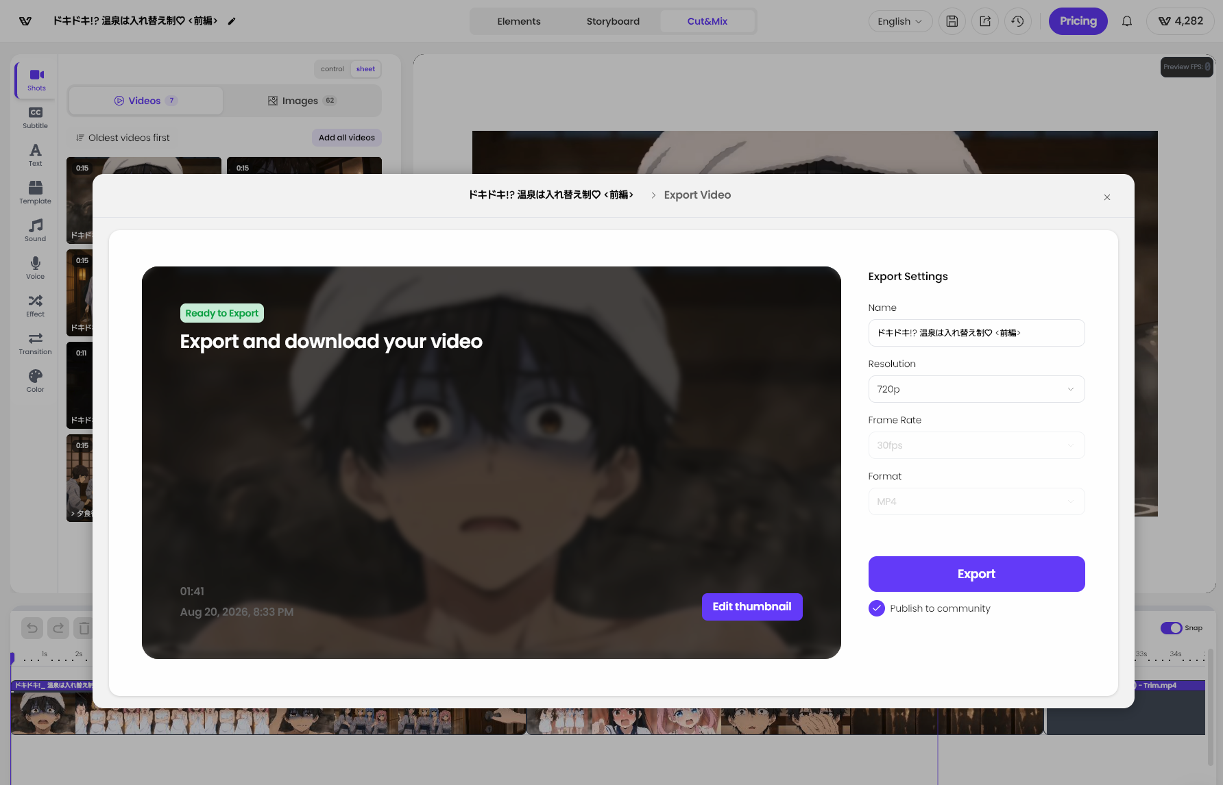
Task: Open the Subtitle panel
Action: (36, 117)
